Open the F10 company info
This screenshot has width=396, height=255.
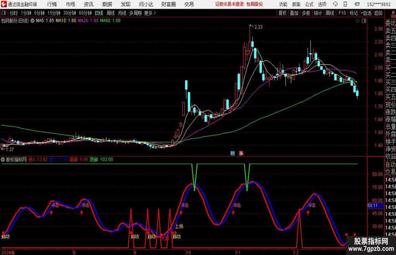tap(342, 13)
